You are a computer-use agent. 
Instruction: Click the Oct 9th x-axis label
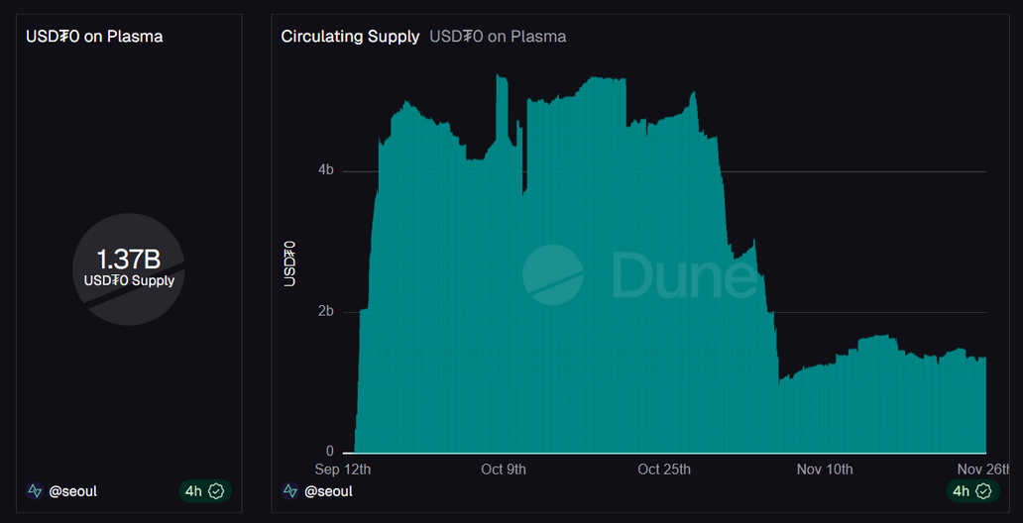503,469
